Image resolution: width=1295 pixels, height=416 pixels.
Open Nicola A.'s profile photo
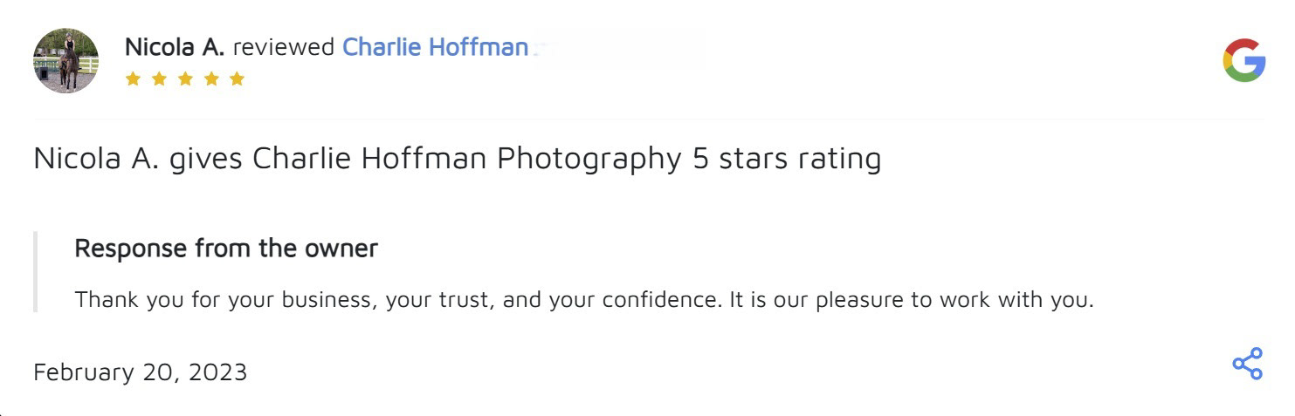click(65, 60)
